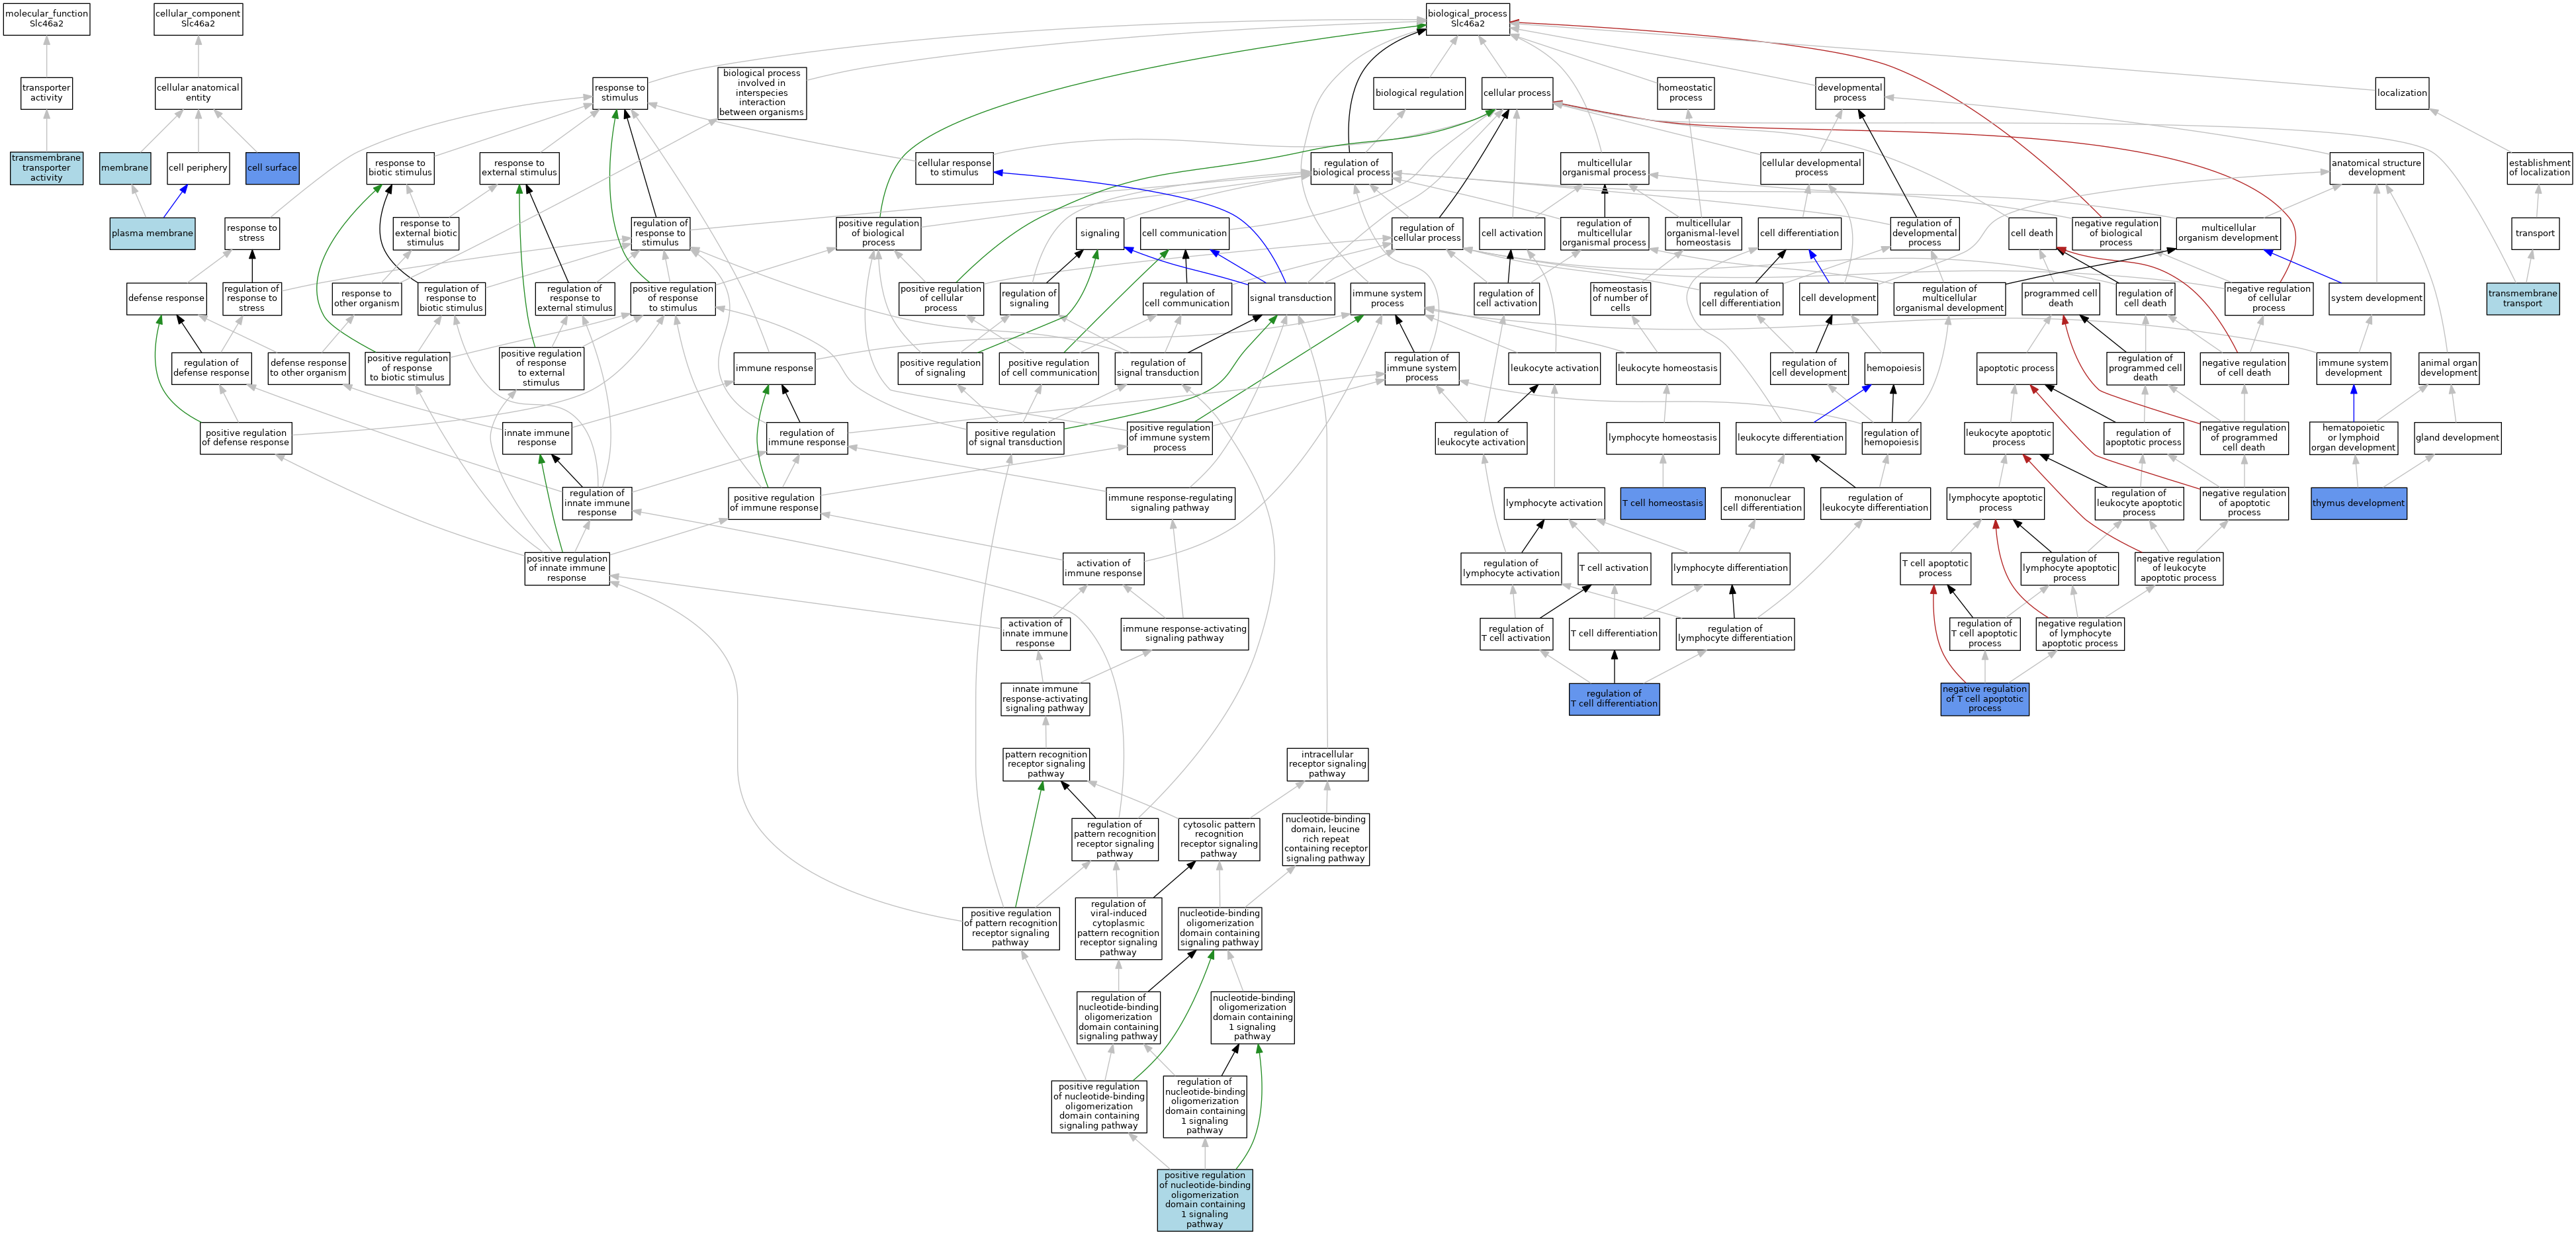The height and width of the screenshot is (1235, 2576).
Task: Click the biological_process Slc46a2 root node
Action: click(1467, 19)
